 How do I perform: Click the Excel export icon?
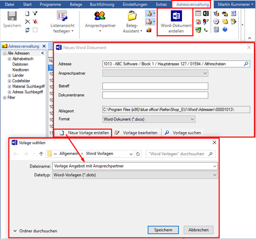tap(206, 14)
